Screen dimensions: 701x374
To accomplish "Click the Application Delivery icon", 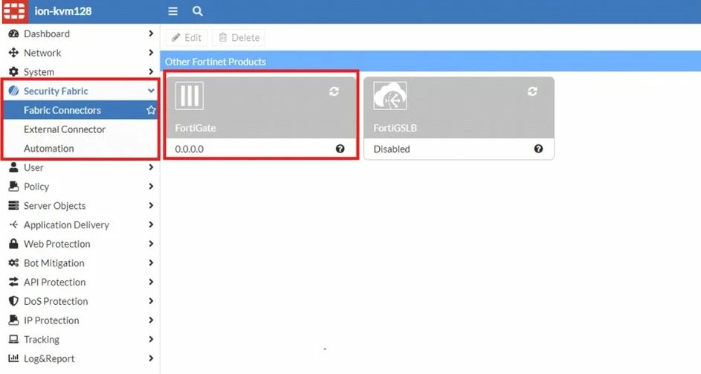I will 14,225.
